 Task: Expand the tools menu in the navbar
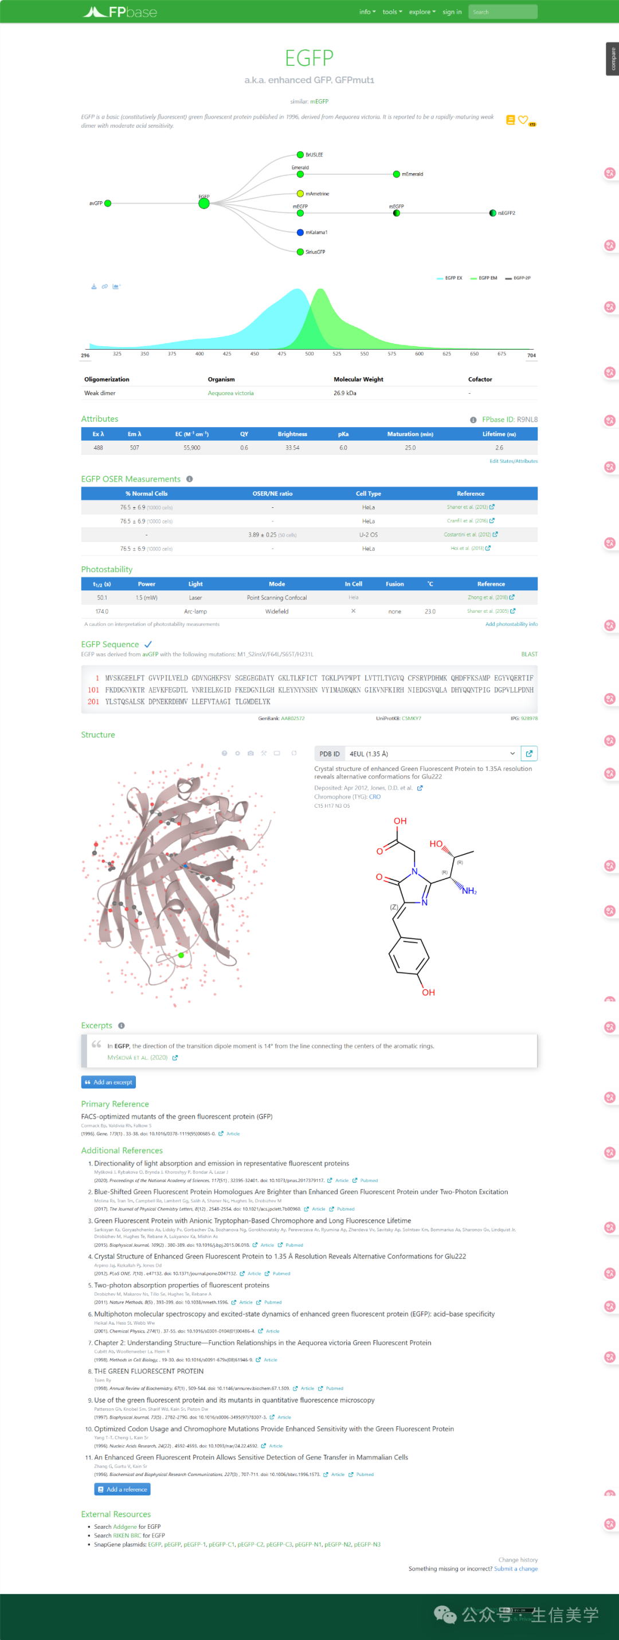[392, 12]
